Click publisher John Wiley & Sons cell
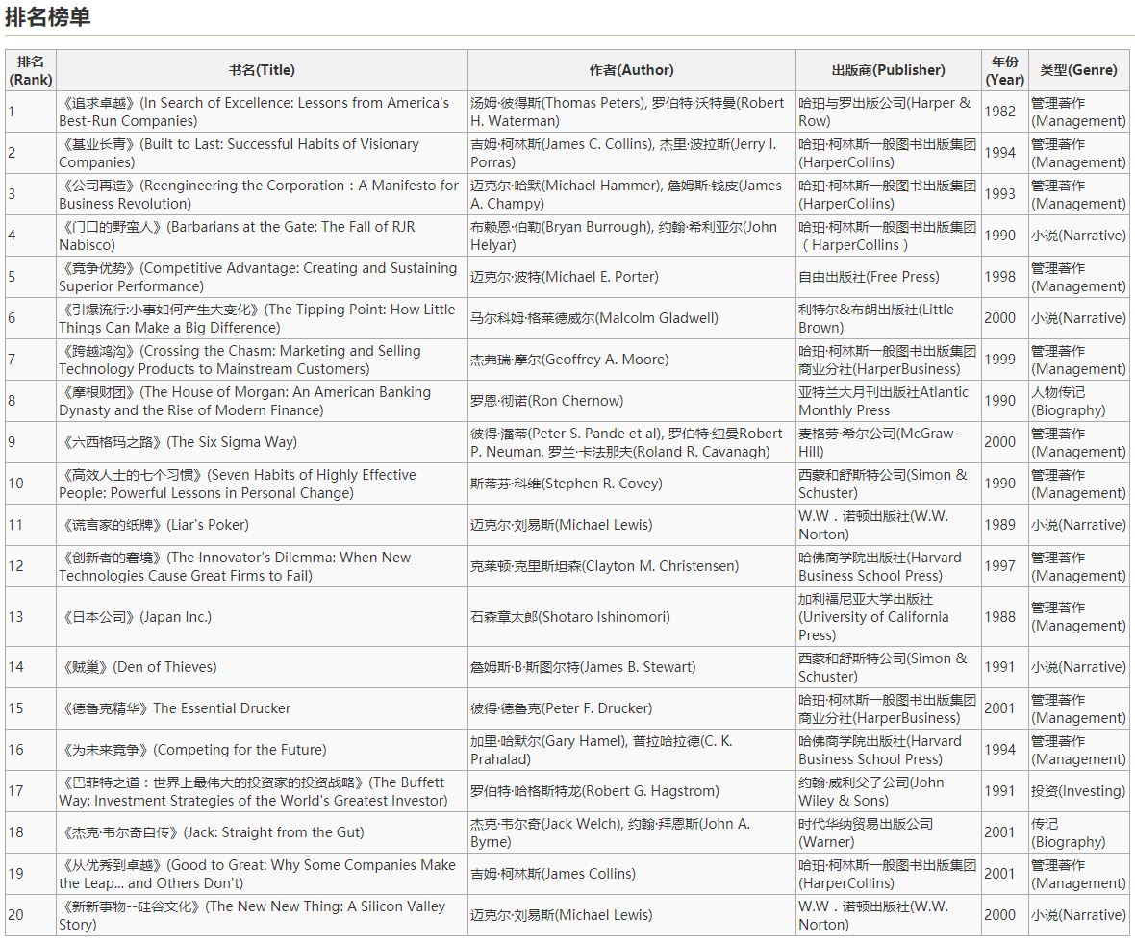The height and width of the screenshot is (943, 1135). pyautogui.click(x=888, y=790)
